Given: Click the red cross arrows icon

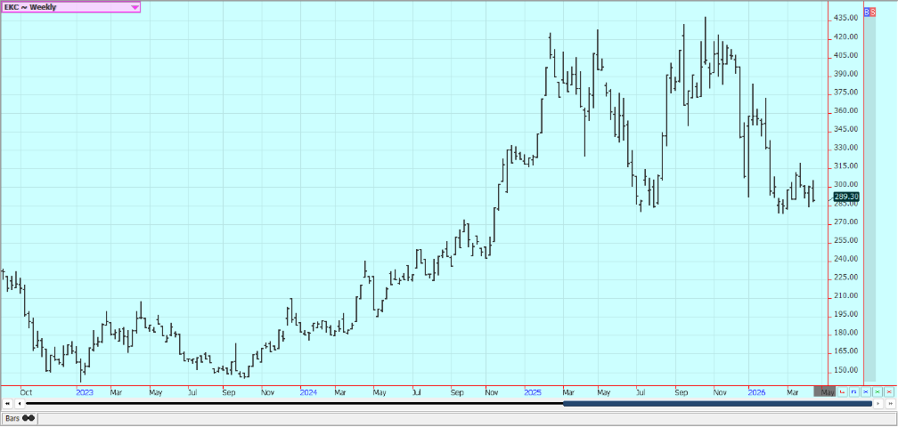Looking at the screenshot, I should (888, 391).
